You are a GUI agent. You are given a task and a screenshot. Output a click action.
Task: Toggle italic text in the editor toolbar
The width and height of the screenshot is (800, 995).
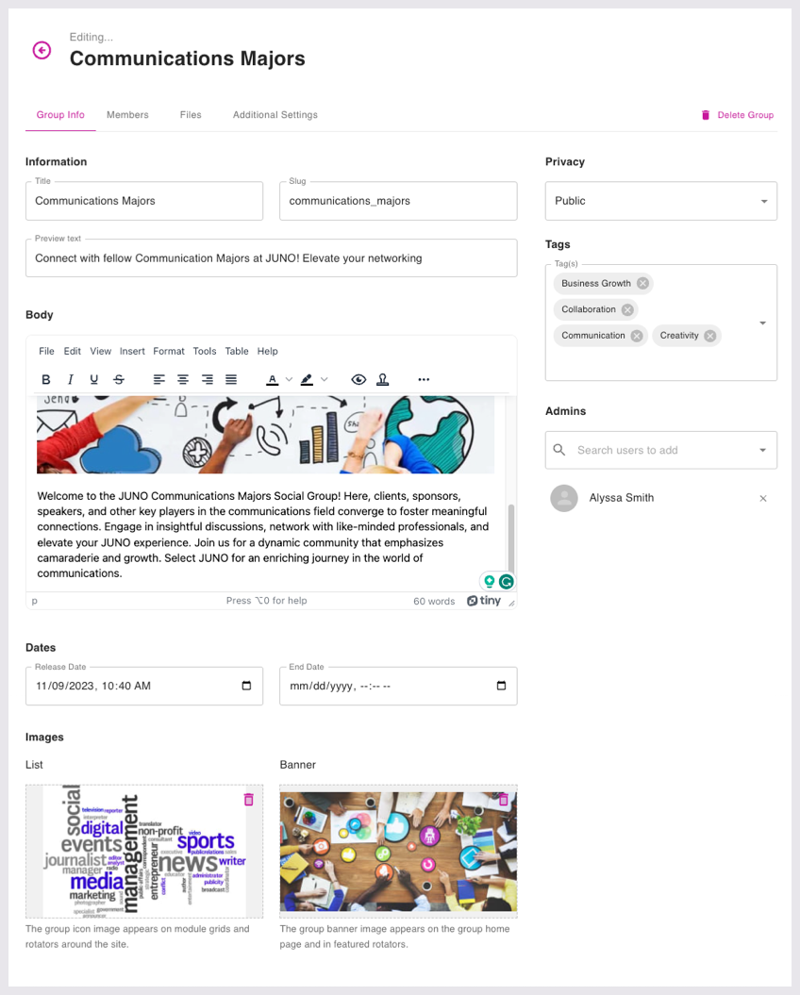pos(70,379)
